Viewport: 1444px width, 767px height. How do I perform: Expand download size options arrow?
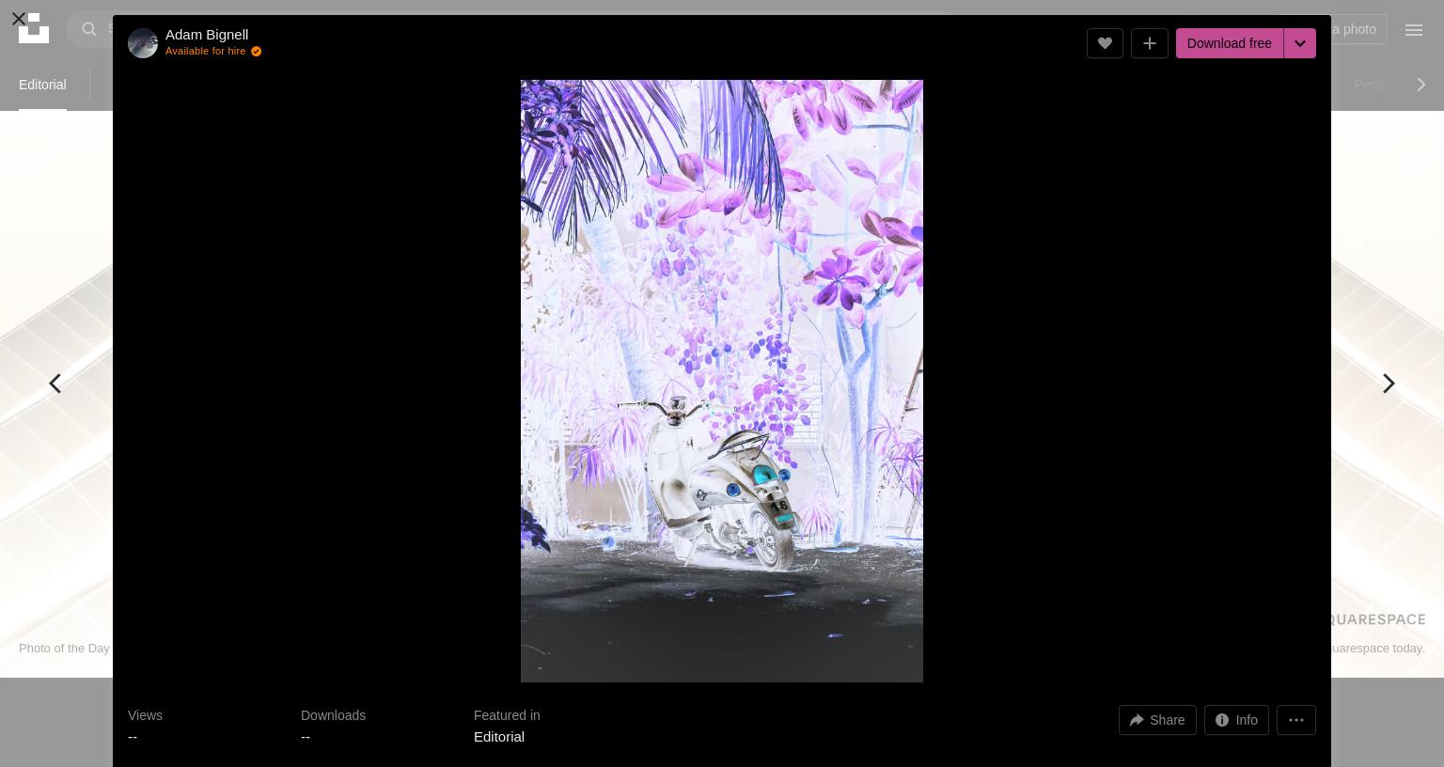pyautogui.click(x=1300, y=43)
